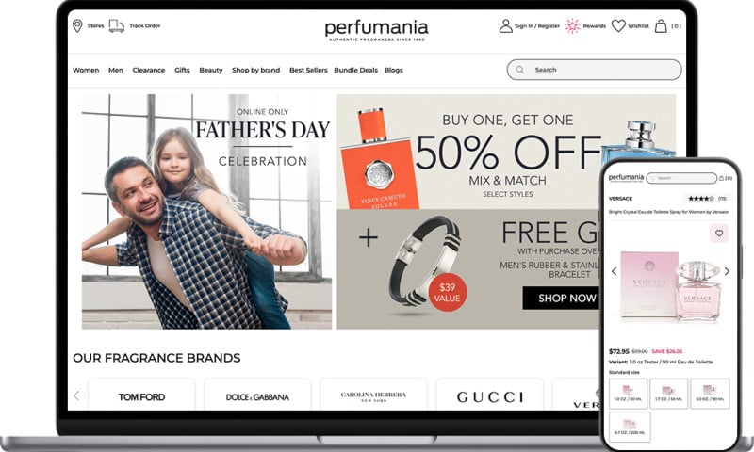
Task: Select the 1.7 OZ / 50 ML size option
Action: [669, 394]
